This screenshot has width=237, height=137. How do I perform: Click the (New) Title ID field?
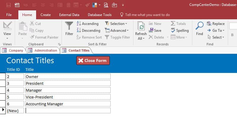pos(15,111)
